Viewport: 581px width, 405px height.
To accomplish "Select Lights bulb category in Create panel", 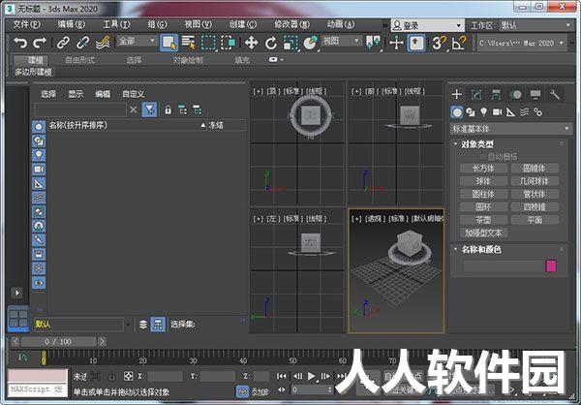I will tap(484, 112).
